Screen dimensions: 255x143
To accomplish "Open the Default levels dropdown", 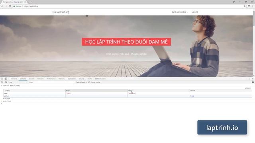I will 81,82.
